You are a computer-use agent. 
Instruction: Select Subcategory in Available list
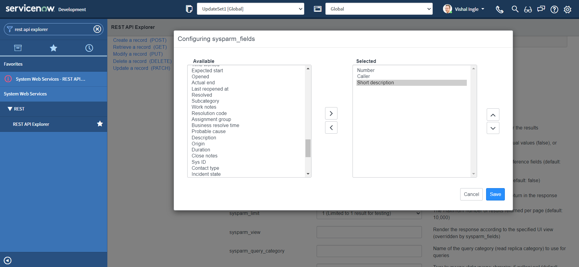click(x=205, y=101)
